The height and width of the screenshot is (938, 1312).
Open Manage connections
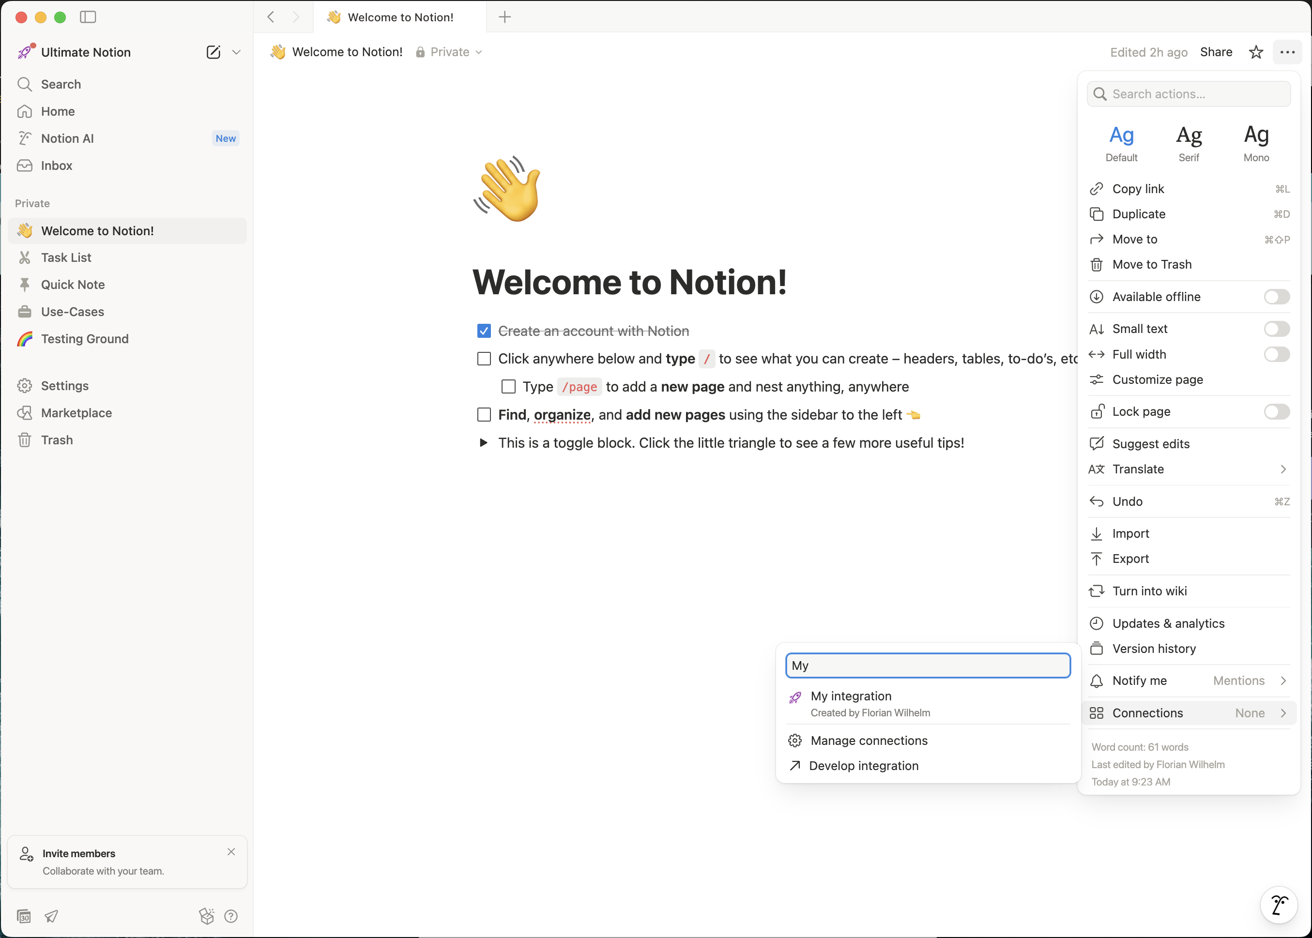pos(928,741)
